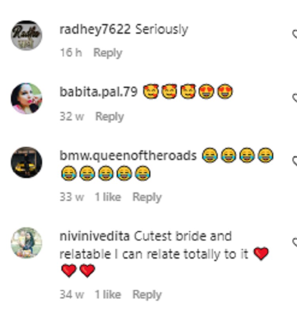Open radhey7622's profile picture
This screenshot has width=297, height=320.
(27, 35)
